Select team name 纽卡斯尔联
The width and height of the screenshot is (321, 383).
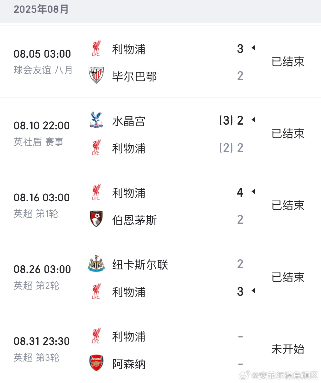click(x=140, y=265)
